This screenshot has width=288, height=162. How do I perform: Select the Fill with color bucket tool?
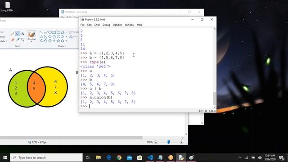coord(18,34)
